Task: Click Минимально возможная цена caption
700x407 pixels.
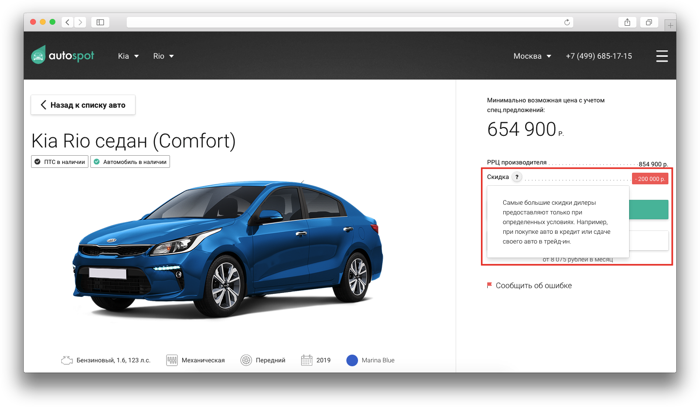Action: [546, 105]
